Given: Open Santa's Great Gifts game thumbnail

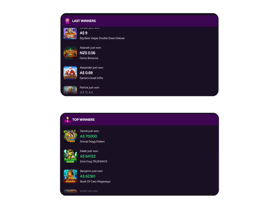Looking at the screenshot, I should pos(70,73).
